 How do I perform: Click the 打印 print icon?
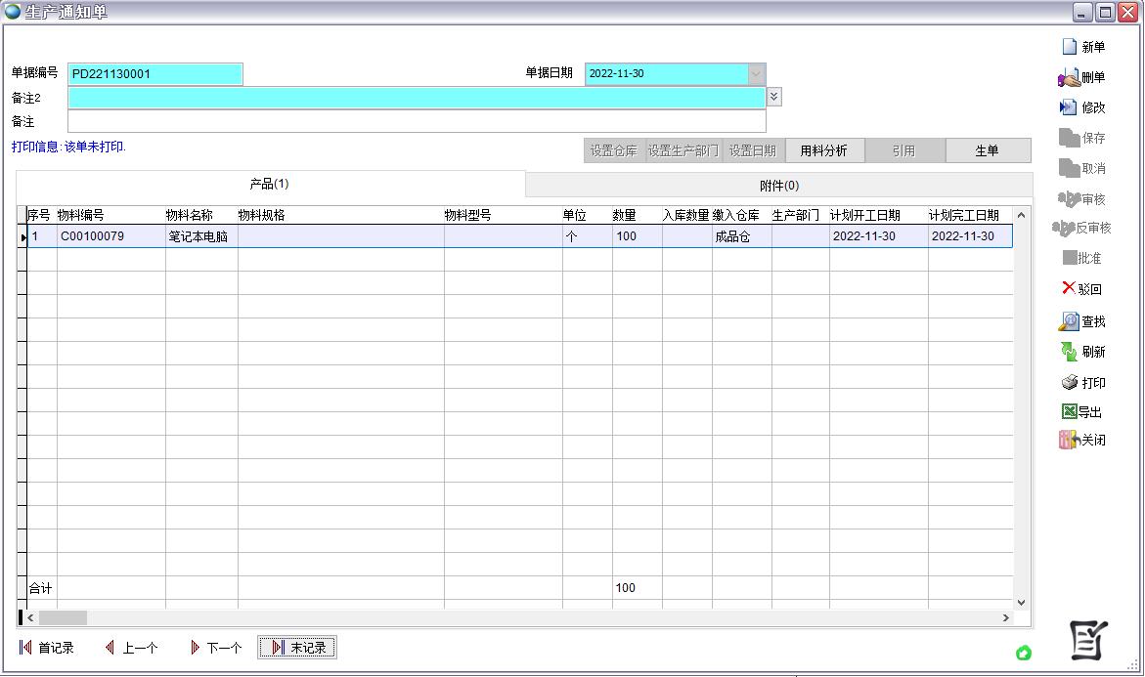point(1070,383)
